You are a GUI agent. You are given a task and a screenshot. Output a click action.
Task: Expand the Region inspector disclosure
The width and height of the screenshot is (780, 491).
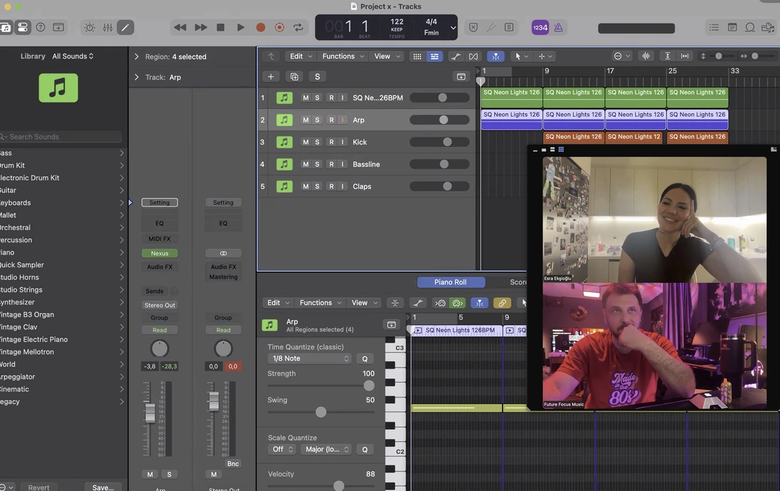[x=136, y=57]
